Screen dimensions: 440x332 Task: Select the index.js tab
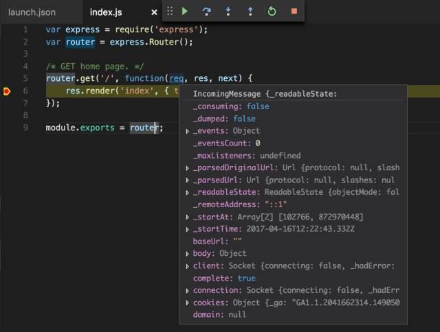pos(106,12)
